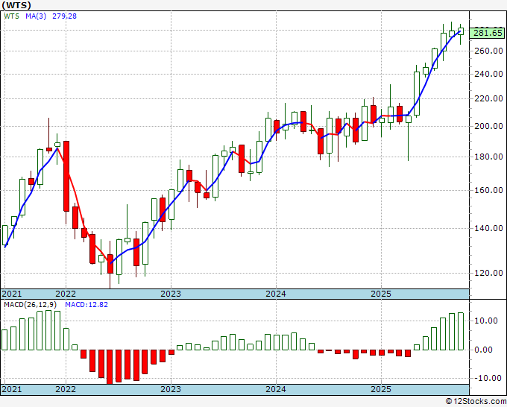Click the WTS legend label
The width and height of the screenshot is (507, 407).
pos(12,16)
